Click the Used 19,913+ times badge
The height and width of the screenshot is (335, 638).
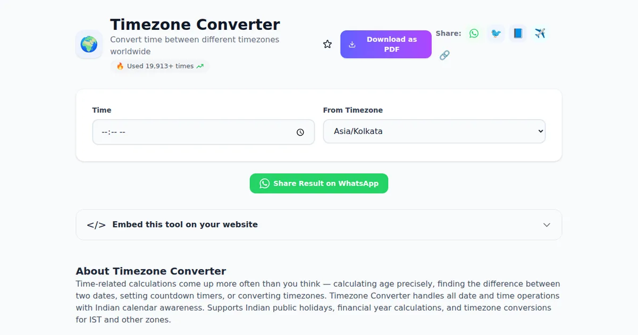coord(159,66)
